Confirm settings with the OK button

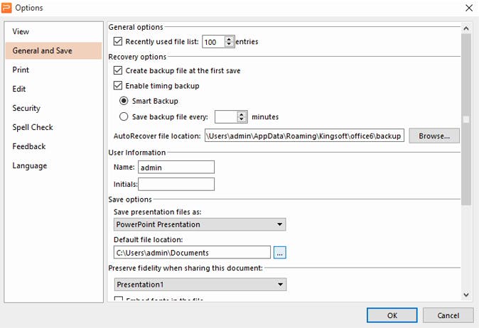(x=392, y=315)
